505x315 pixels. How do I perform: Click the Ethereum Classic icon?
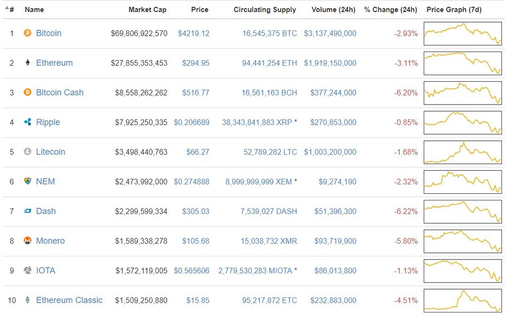(28, 300)
